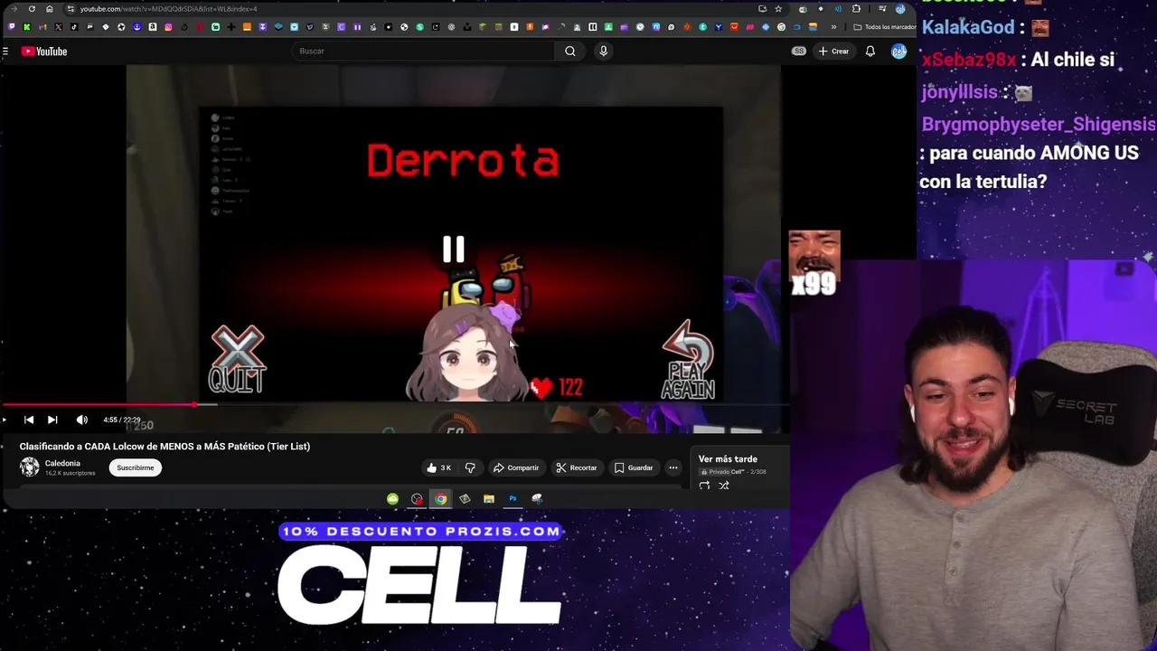The width and height of the screenshot is (1157, 651).
Task: Go to the YouTube home logo
Action: pos(44,52)
